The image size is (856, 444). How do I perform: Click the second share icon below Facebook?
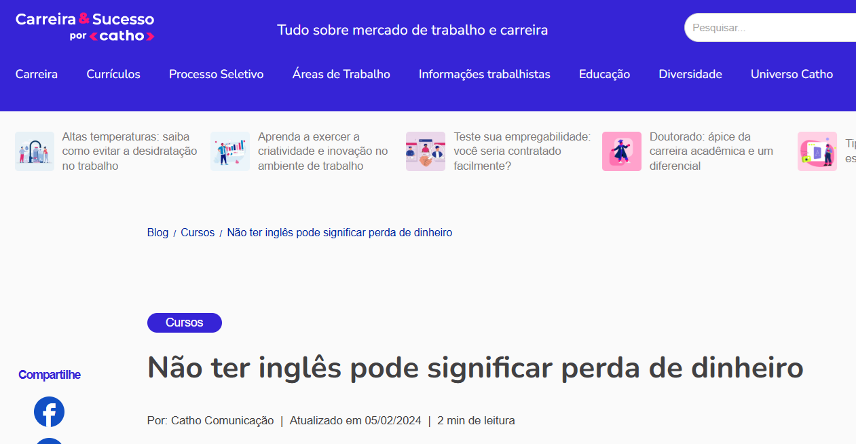49,441
